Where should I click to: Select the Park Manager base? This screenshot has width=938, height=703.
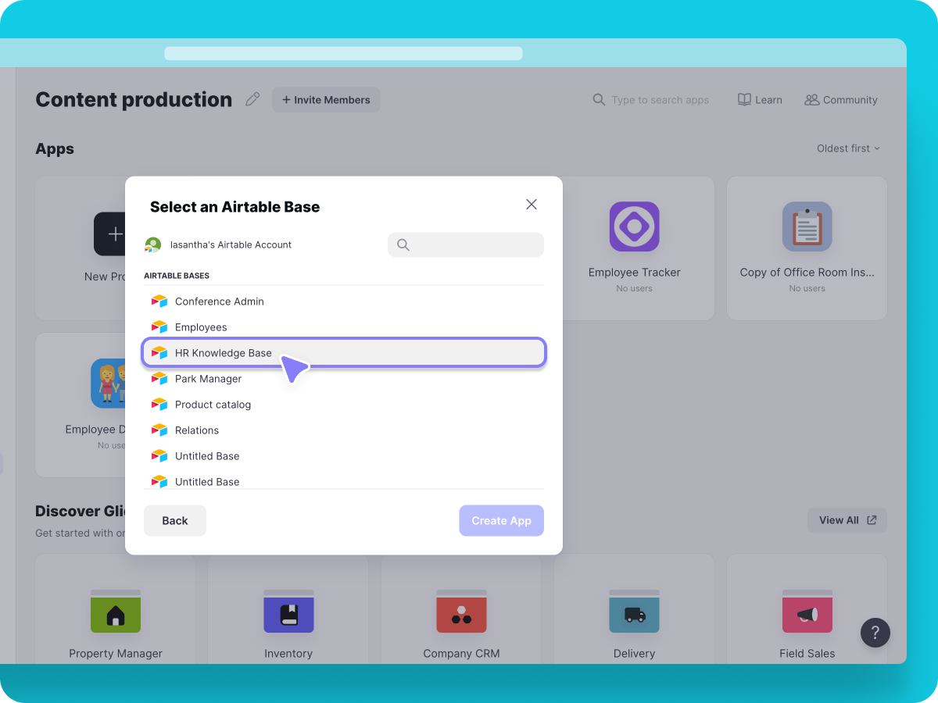[344, 379]
